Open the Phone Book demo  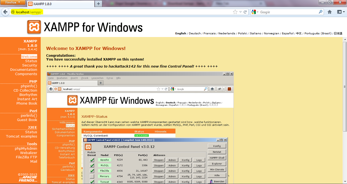(27, 103)
